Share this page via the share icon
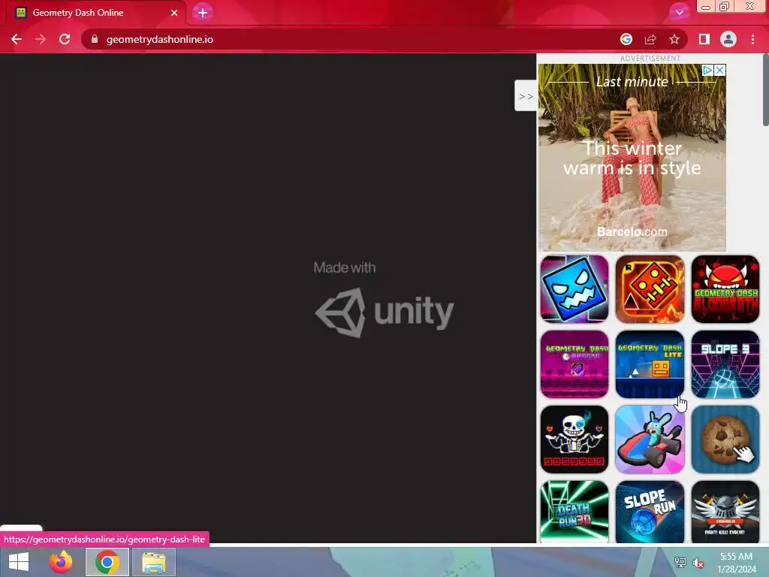 [650, 39]
